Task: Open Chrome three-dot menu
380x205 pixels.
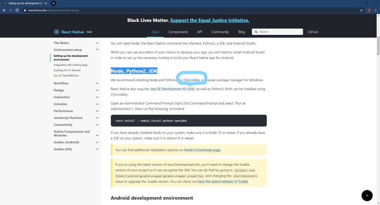Action: click(x=376, y=10)
